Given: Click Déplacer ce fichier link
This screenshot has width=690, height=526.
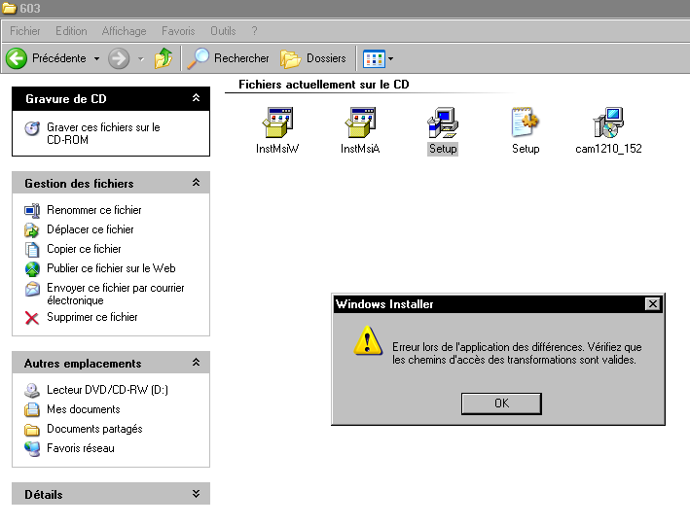Looking at the screenshot, I should point(91,229).
